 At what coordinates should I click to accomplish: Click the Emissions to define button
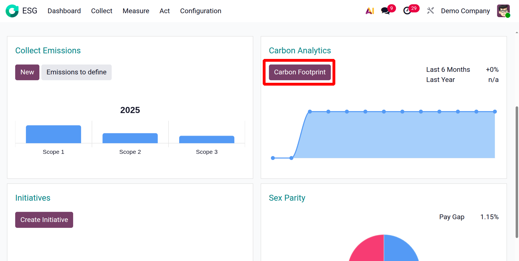pyautogui.click(x=77, y=72)
